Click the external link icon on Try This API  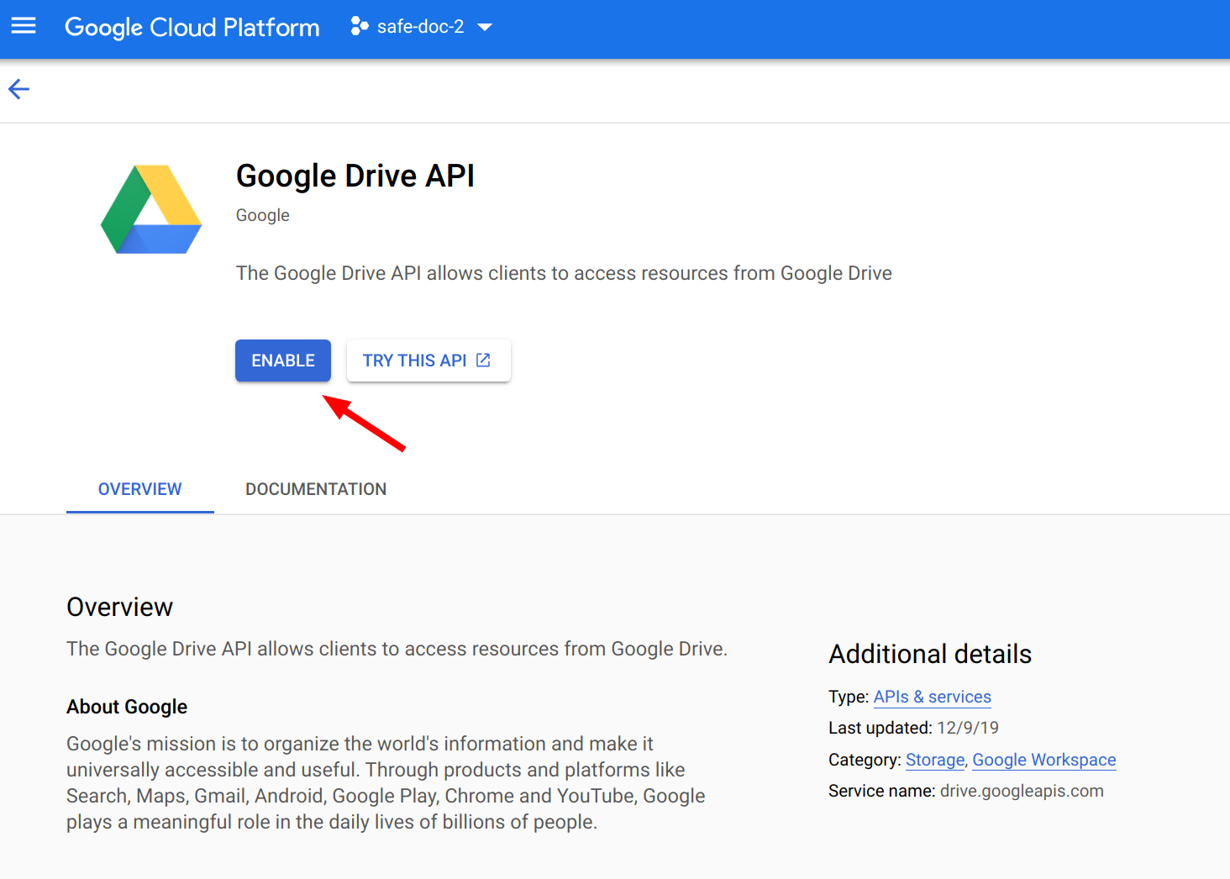point(483,361)
